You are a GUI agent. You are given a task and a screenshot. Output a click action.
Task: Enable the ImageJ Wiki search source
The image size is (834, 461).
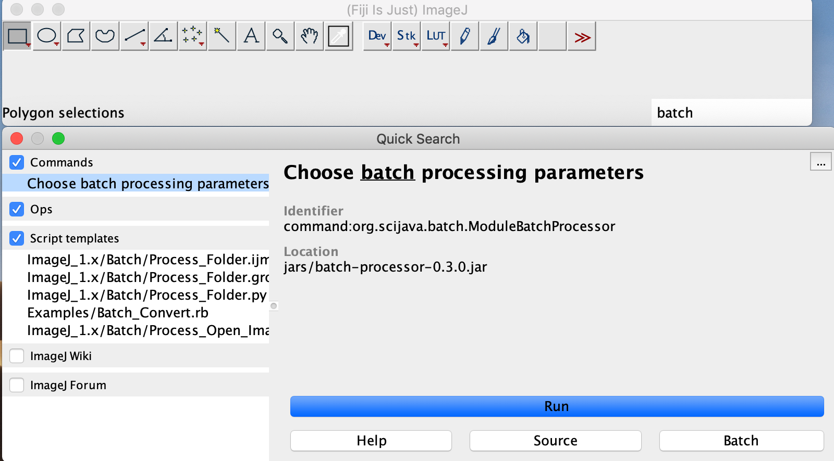(16, 356)
